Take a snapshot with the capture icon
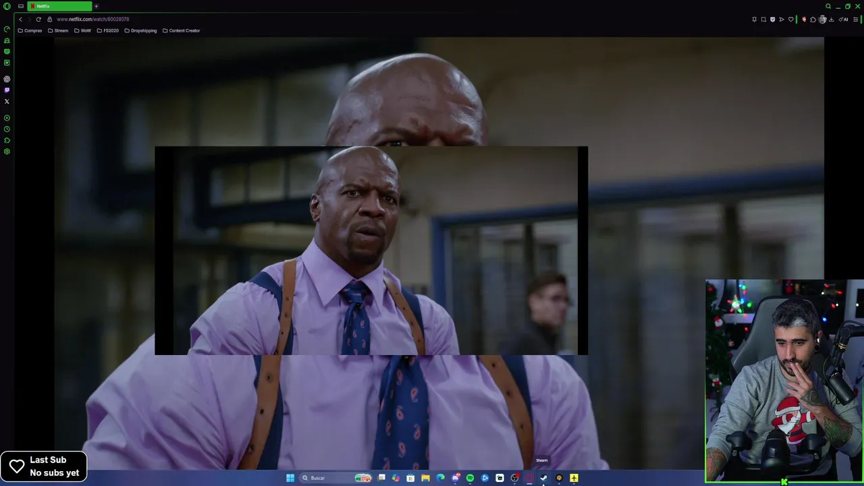Screen dimensions: 864x486 click(763, 20)
